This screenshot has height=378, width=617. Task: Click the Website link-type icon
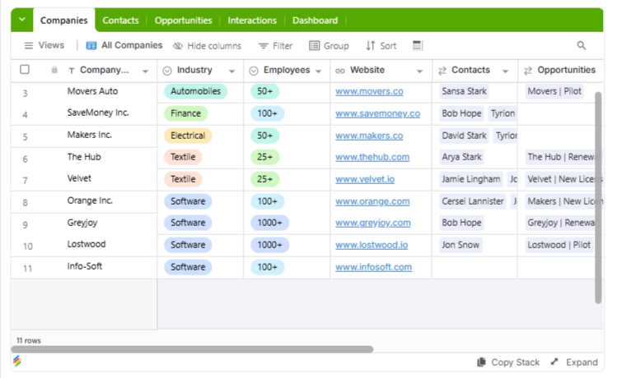340,71
